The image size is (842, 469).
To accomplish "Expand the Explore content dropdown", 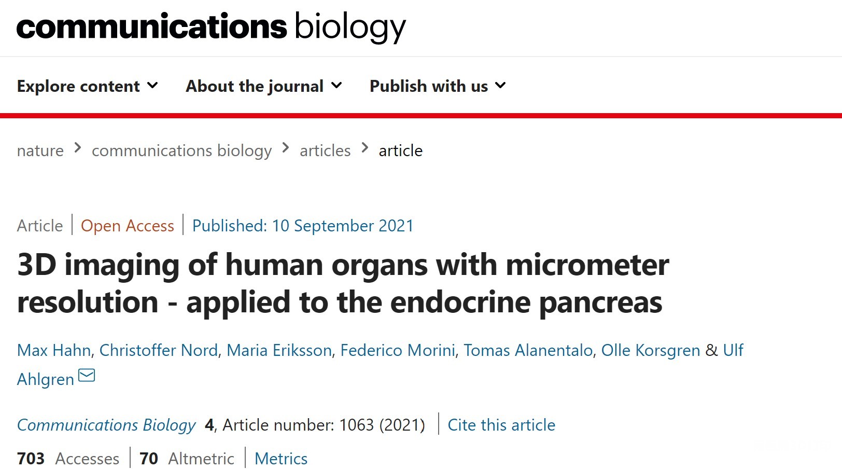I will 87,86.
